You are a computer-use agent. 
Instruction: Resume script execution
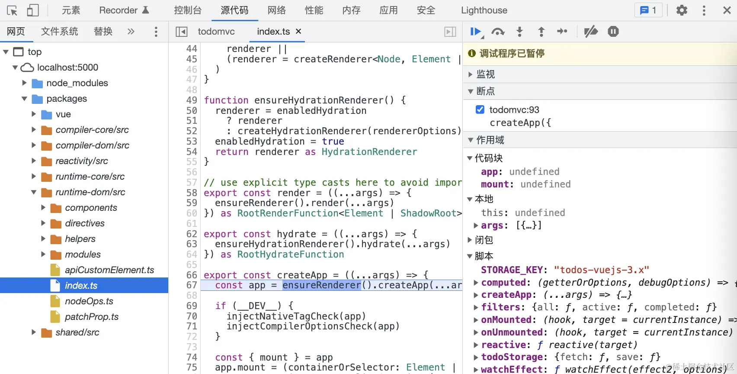pos(476,32)
